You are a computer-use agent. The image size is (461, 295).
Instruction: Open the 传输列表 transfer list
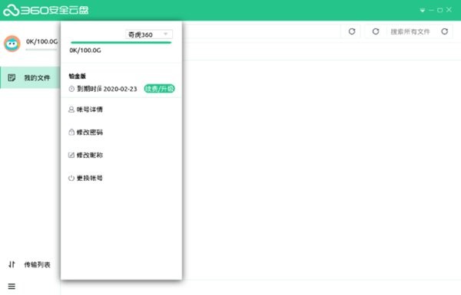coord(29,264)
